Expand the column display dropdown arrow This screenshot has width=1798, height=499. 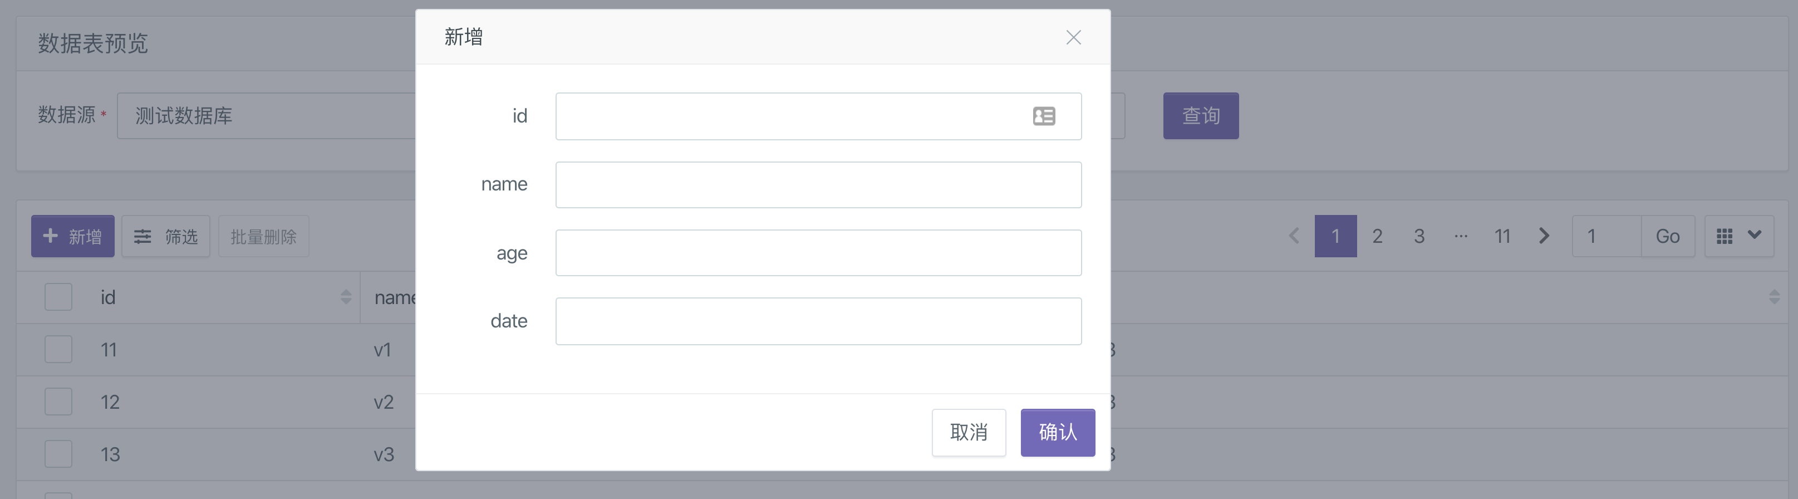tap(1755, 235)
